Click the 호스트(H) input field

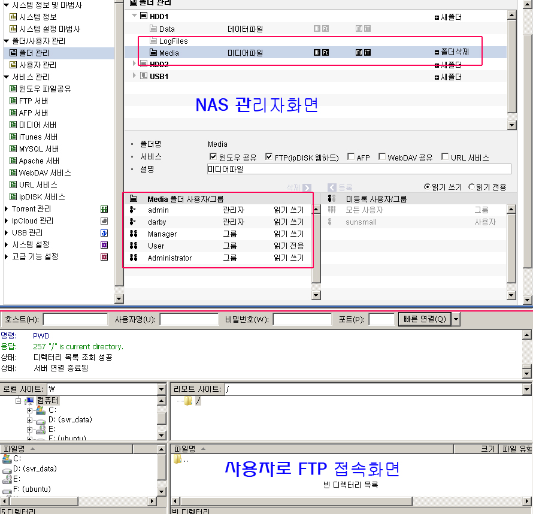[x=75, y=319]
